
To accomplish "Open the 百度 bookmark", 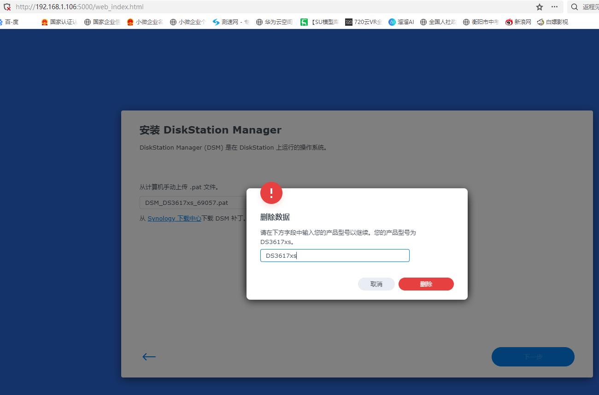I will [x=8, y=22].
